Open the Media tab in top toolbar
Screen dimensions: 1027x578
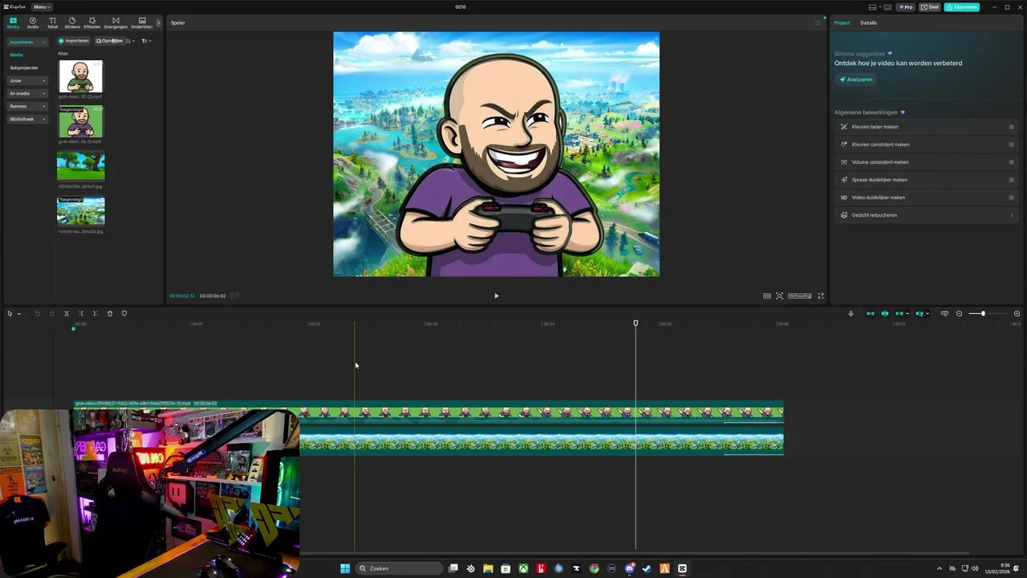(13, 22)
